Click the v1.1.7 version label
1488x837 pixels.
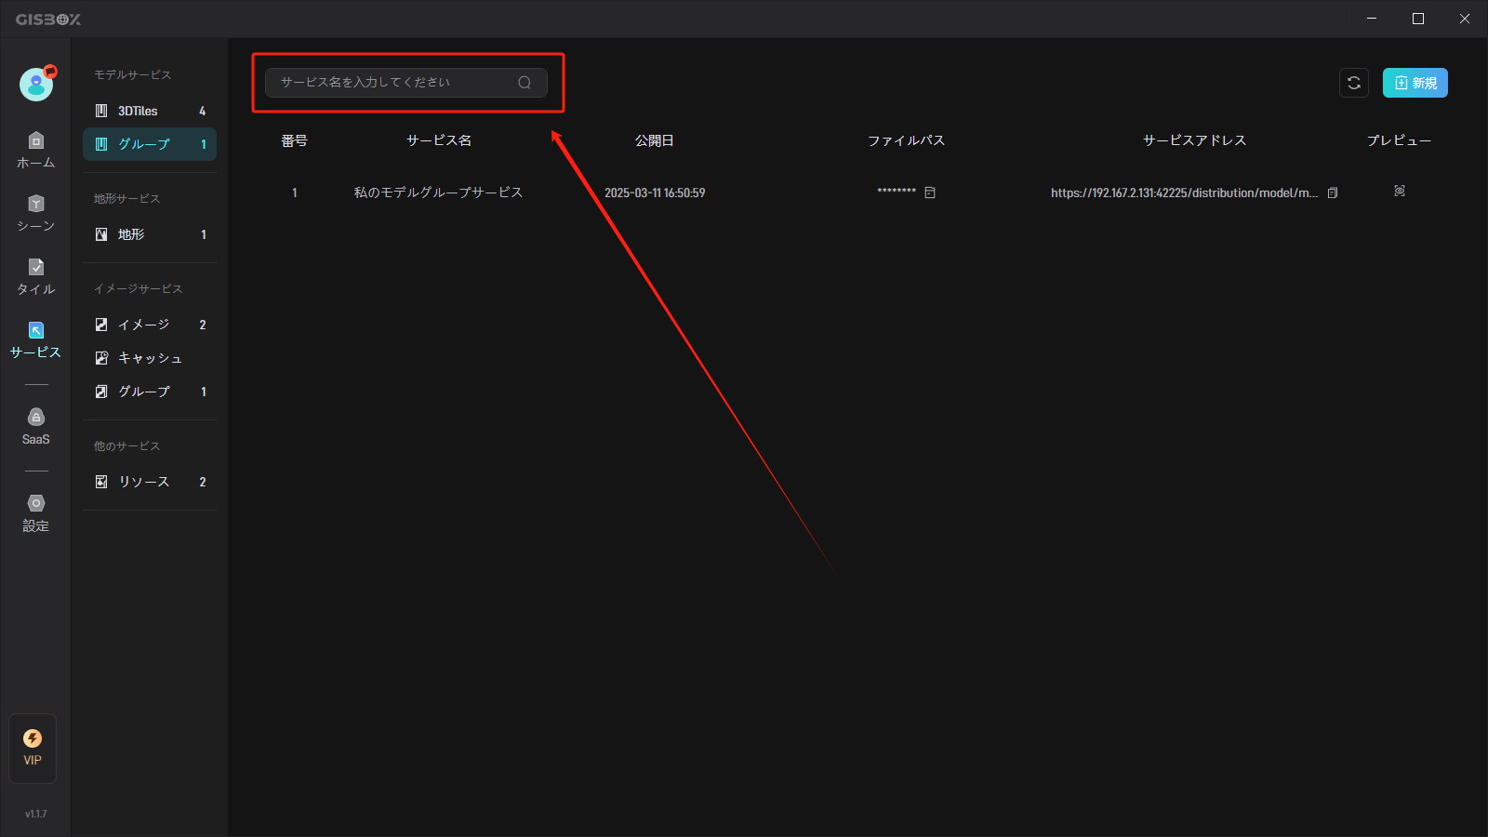35,814
